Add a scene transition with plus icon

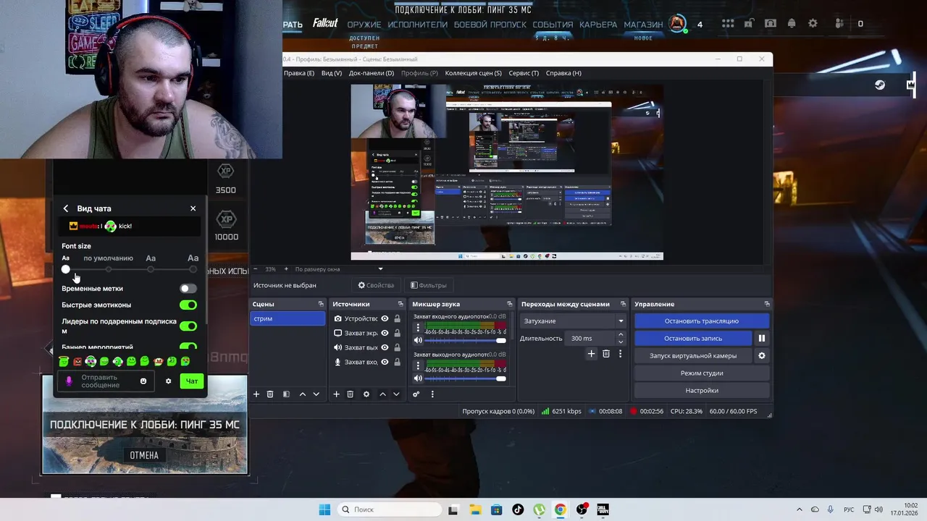(x=591, y=354)
